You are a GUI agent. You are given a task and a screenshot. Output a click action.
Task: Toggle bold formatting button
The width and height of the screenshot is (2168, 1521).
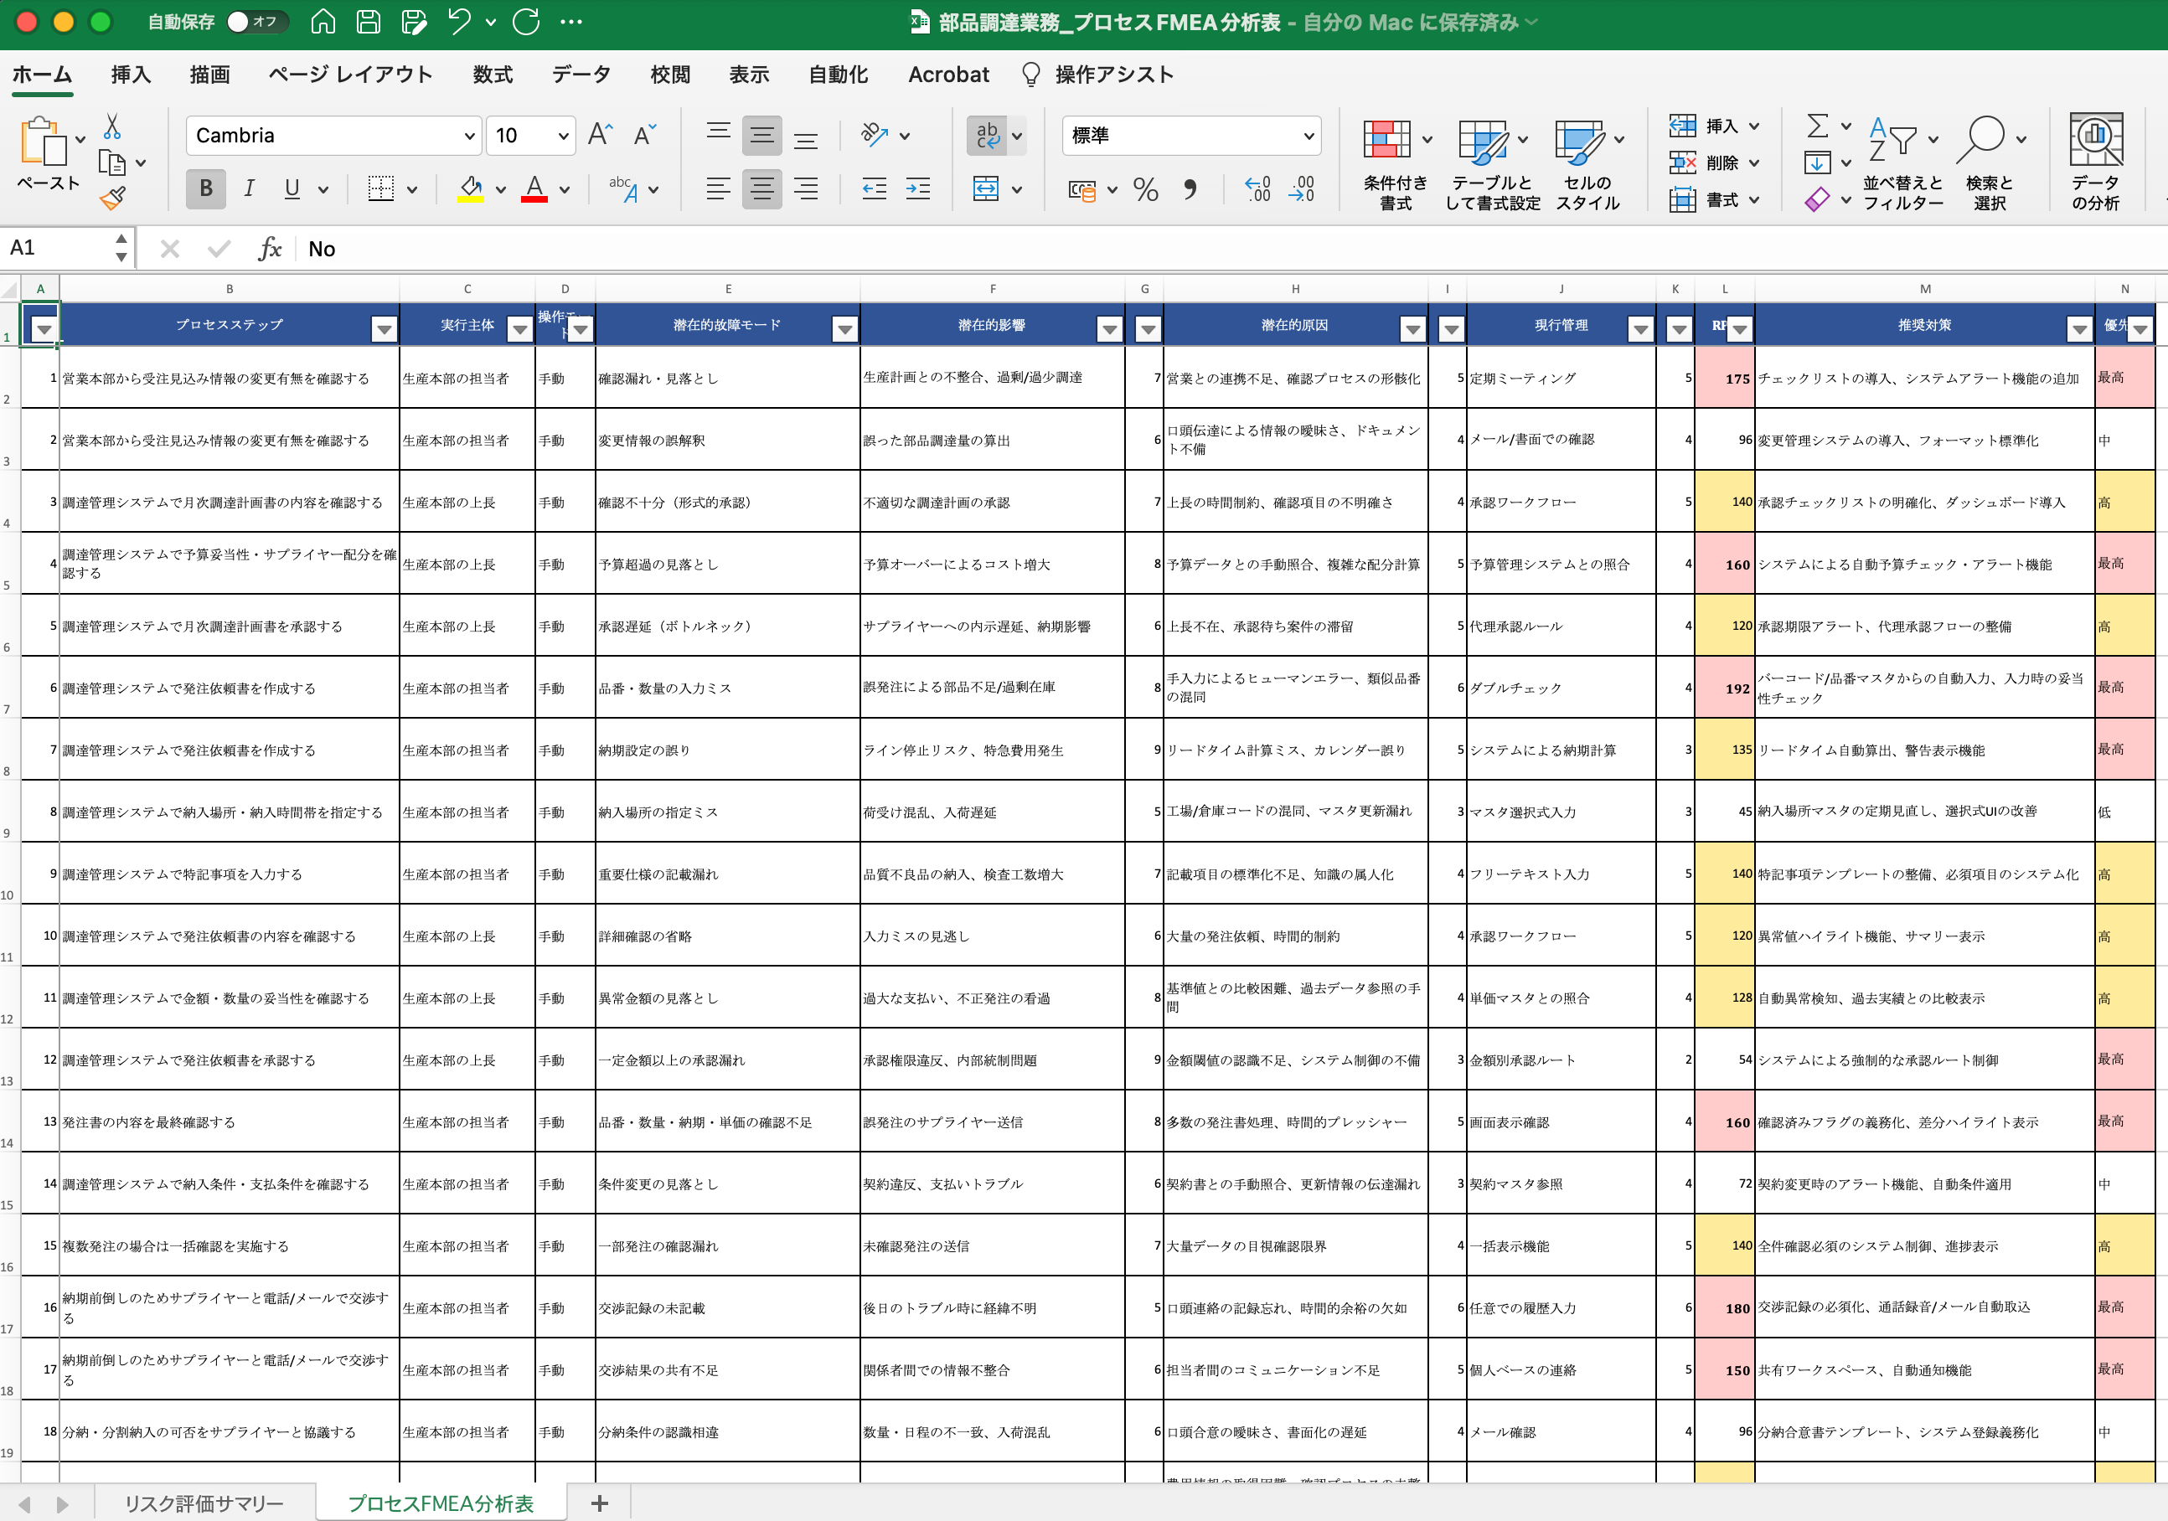click(x=206, y=188)
